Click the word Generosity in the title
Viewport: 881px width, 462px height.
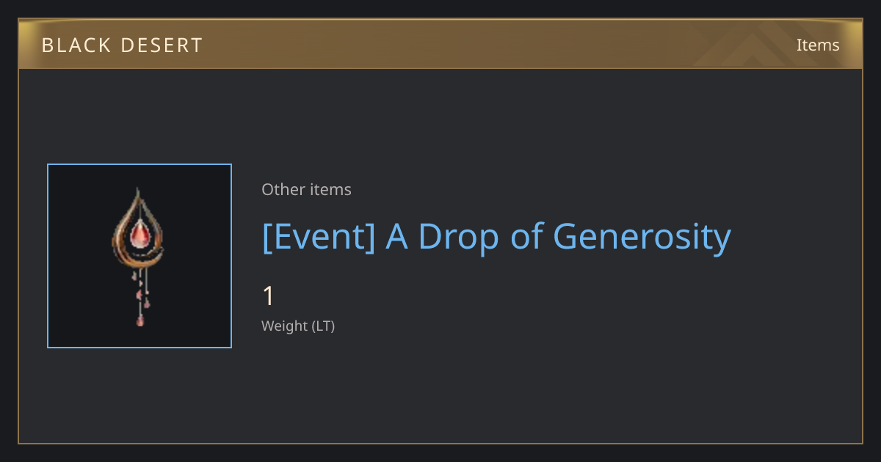pyautogui.click(x=642, y=236)
